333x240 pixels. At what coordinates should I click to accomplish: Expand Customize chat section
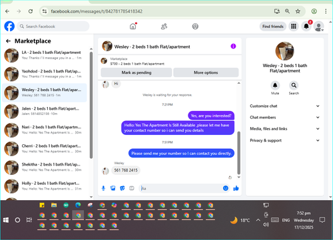click(285, 106)
